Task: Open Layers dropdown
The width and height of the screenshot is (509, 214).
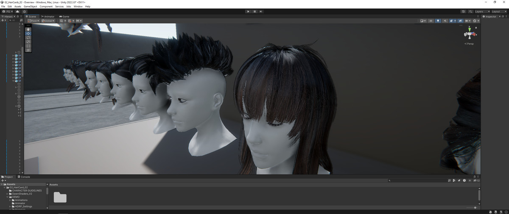Action: point(482,11)
